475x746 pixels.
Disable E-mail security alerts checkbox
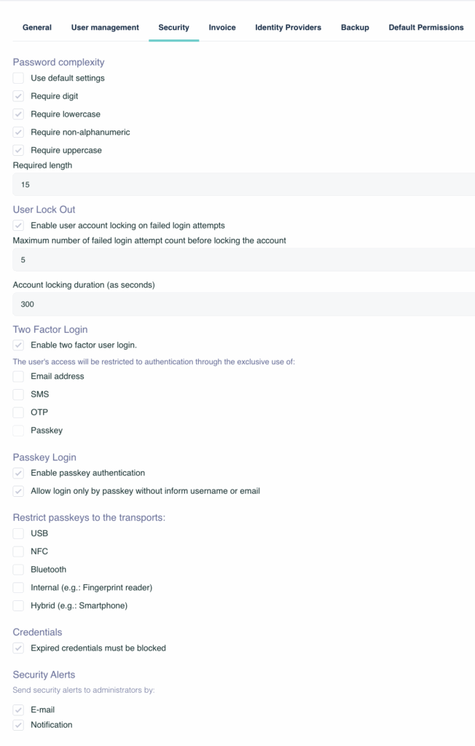[x=19, y=710]
